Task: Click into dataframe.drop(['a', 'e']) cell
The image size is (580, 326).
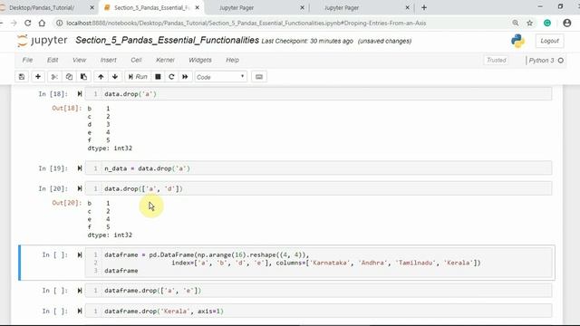Action: click(x=318, y=291)
